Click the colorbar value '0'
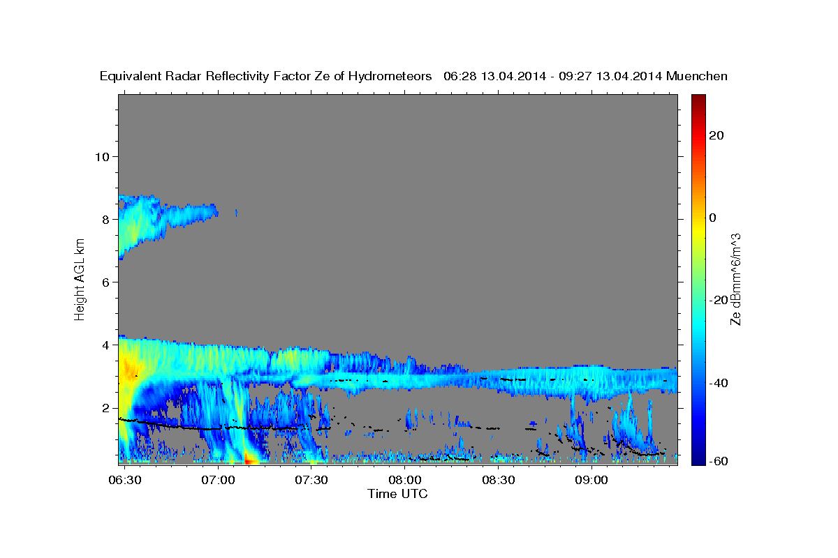 pos(712,218)
